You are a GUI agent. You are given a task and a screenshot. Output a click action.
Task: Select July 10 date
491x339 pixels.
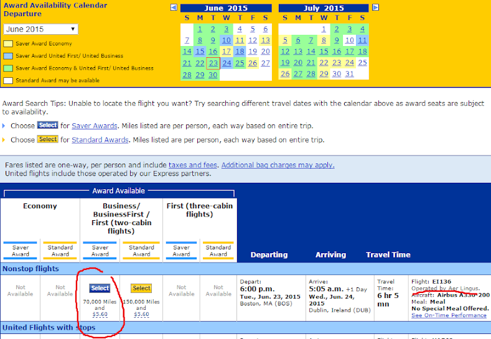point(350,40)
